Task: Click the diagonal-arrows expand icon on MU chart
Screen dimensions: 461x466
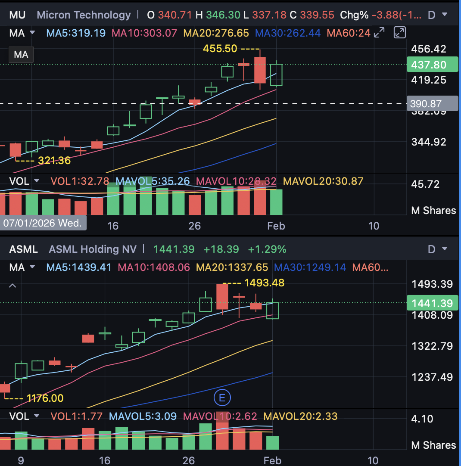Action: point(379,32)
